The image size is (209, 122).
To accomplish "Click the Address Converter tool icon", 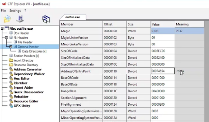I will pyautogui.click(x=11, y=69).
